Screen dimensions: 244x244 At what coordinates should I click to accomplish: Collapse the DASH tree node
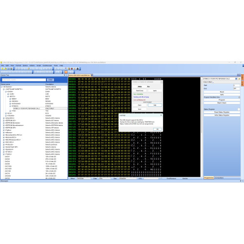pos(6,92)
